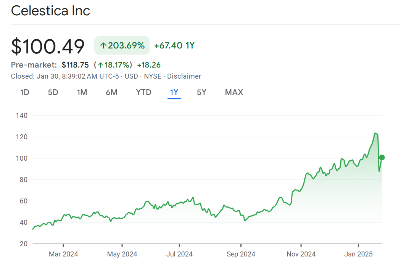401x266 pixels.
Task: Click the pre-market price $118.75
Action: click(x=75, y=65)
